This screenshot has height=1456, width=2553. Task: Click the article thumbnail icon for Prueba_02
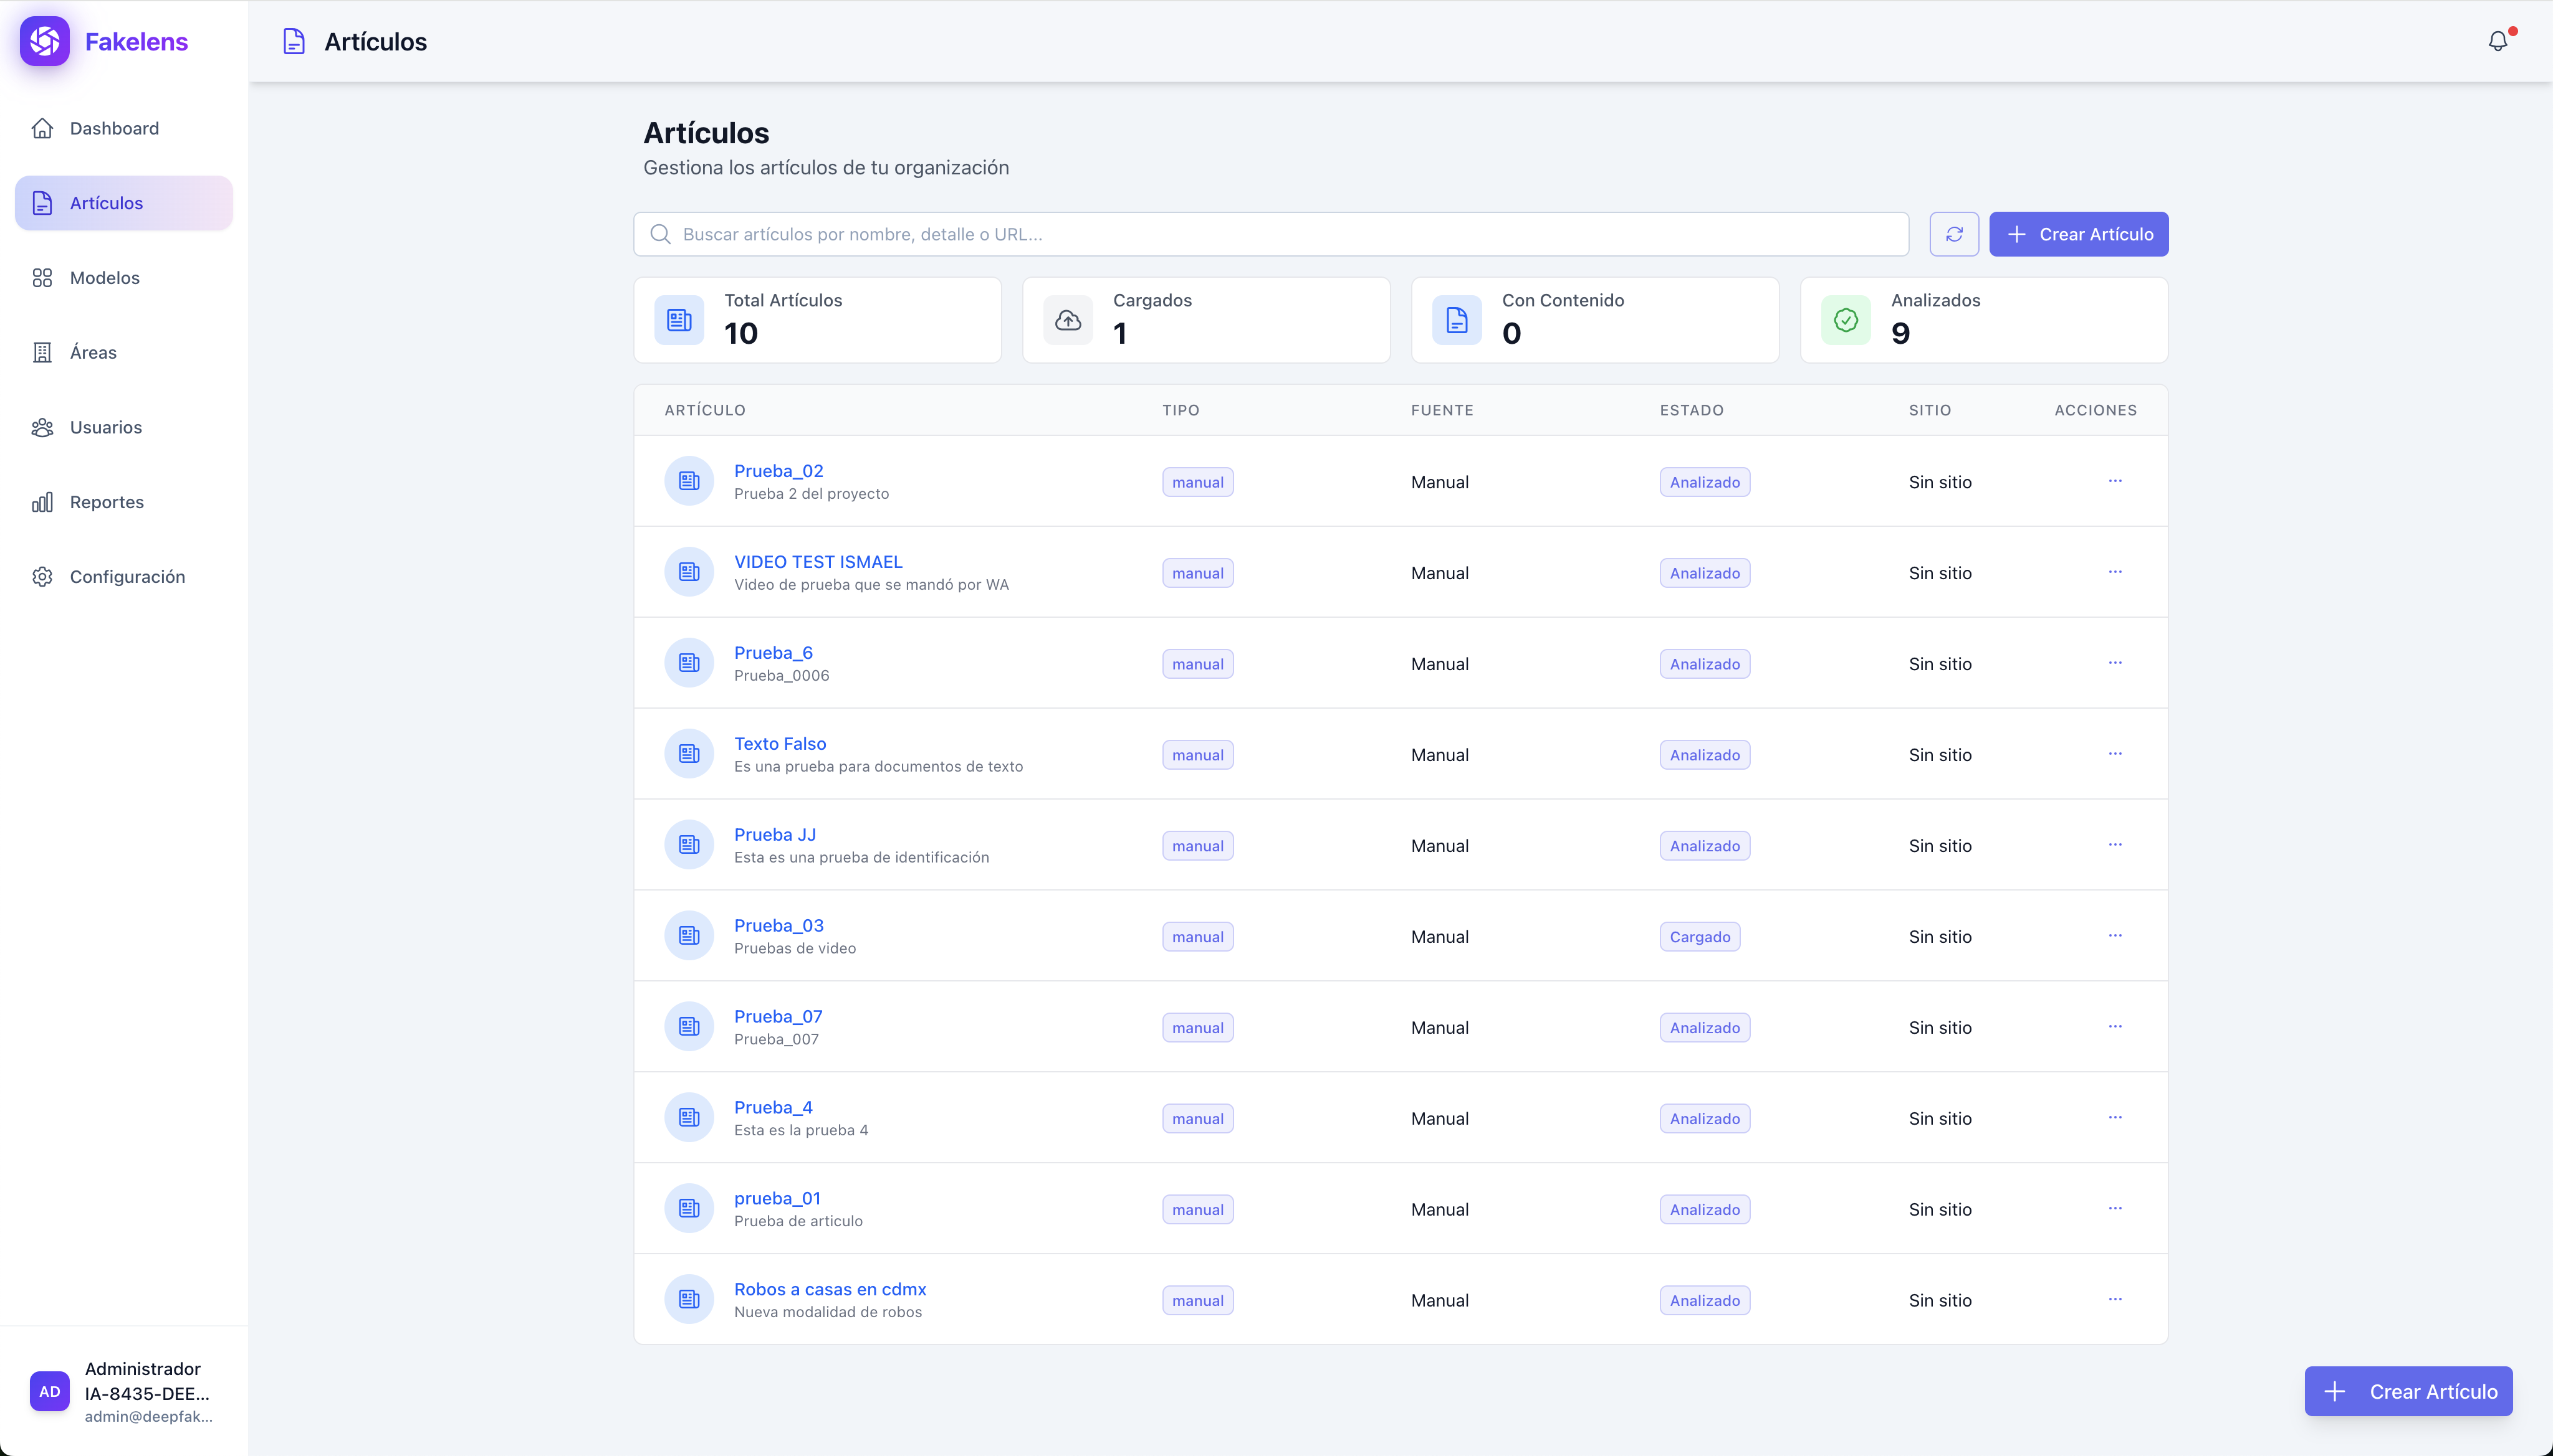[687, 481]
